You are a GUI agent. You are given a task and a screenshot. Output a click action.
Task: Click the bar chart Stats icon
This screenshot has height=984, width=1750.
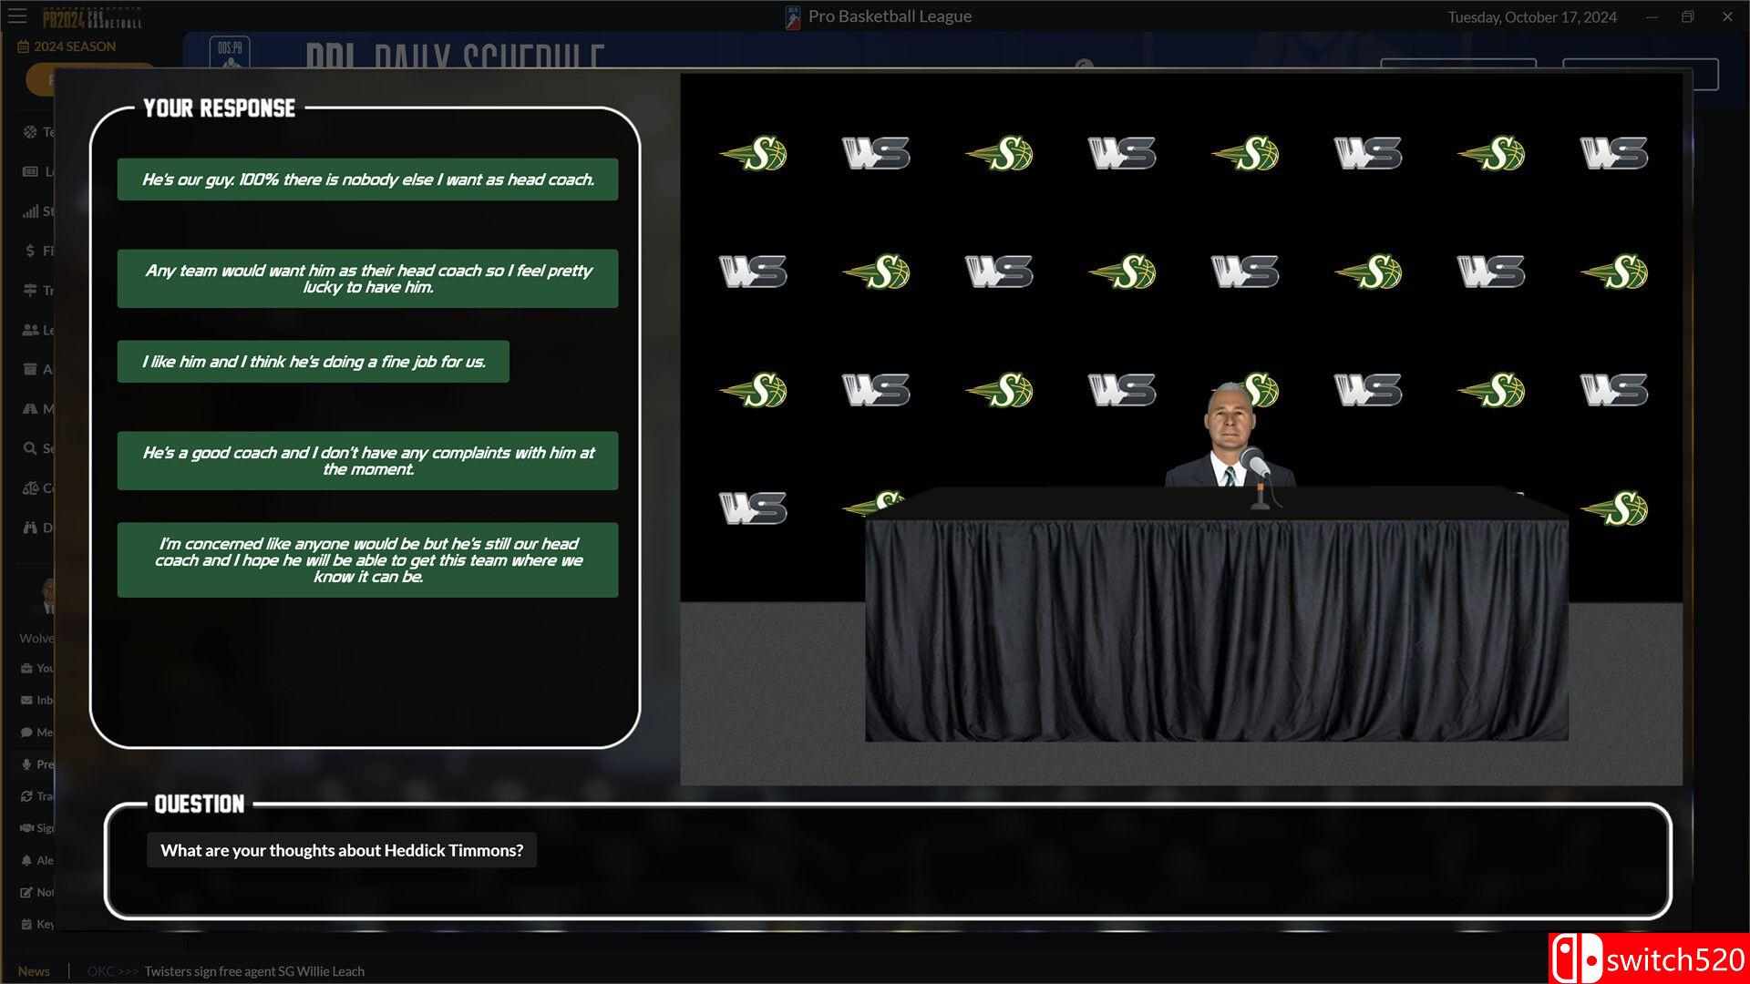point(30,211)
